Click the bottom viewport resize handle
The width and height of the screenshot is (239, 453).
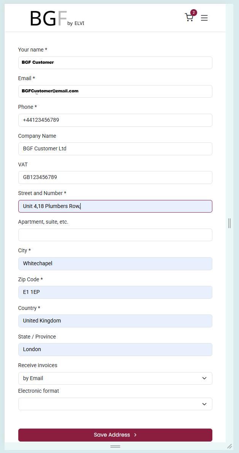pos(115,446)
